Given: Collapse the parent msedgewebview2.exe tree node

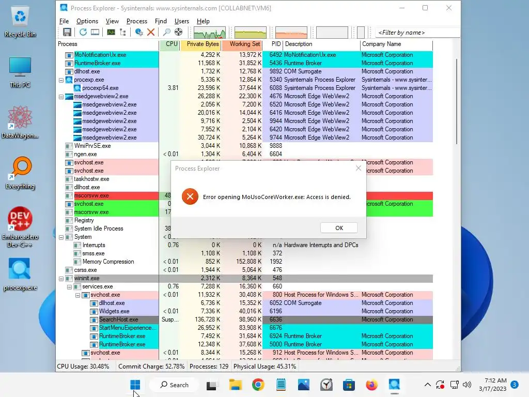Looking at the screenshot, I should tap(61, 97).
